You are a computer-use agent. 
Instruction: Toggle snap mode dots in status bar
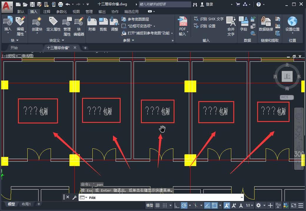click(165, 205)
